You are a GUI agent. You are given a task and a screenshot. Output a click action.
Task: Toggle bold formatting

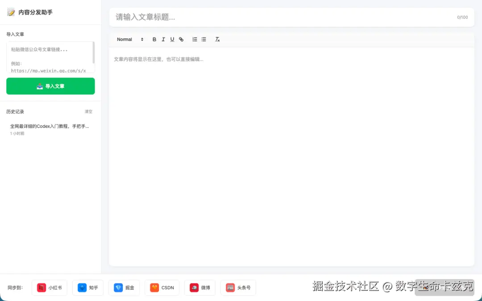coord(154,39)
